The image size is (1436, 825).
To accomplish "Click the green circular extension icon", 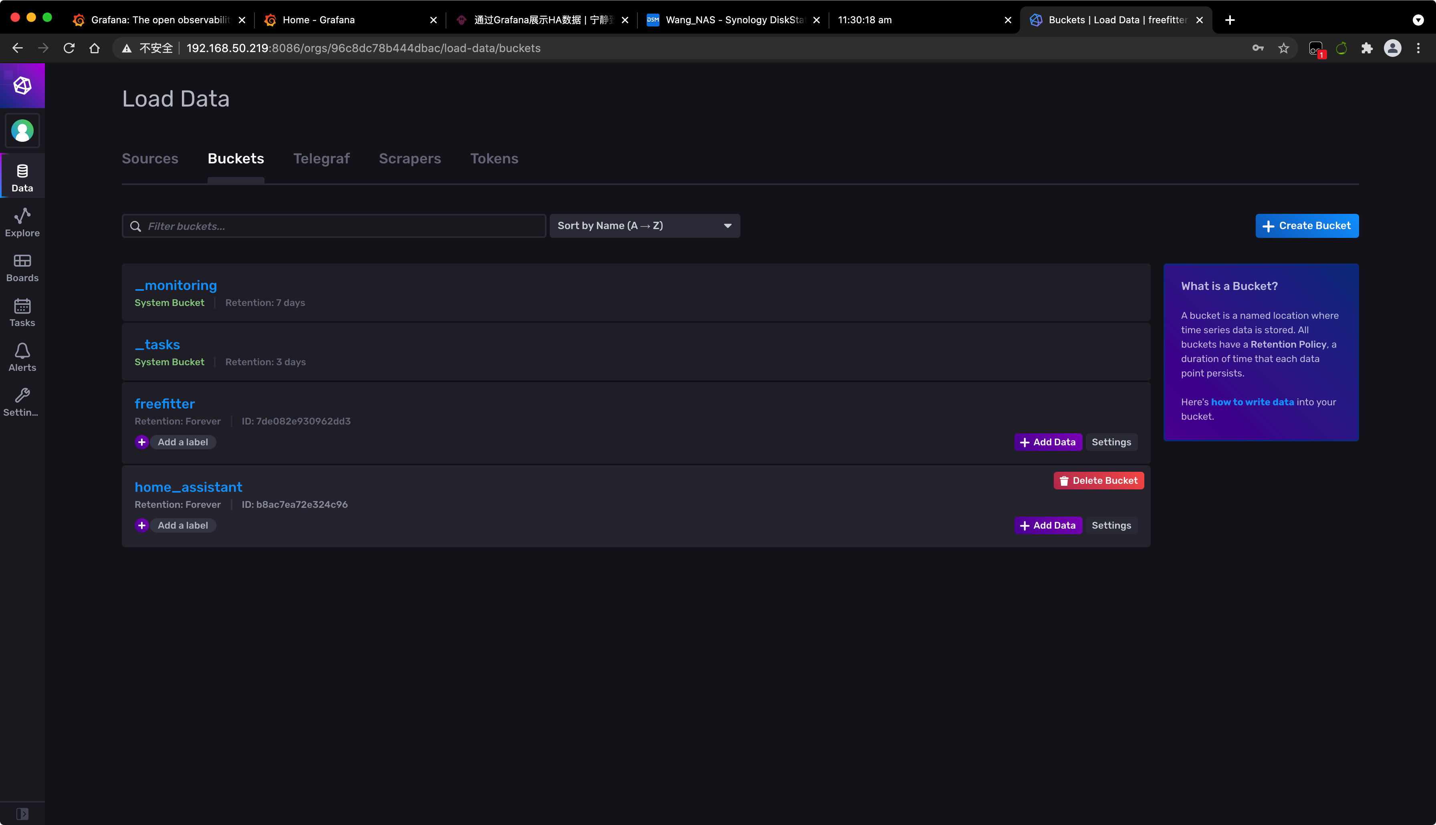I will tap(1341, 48).
